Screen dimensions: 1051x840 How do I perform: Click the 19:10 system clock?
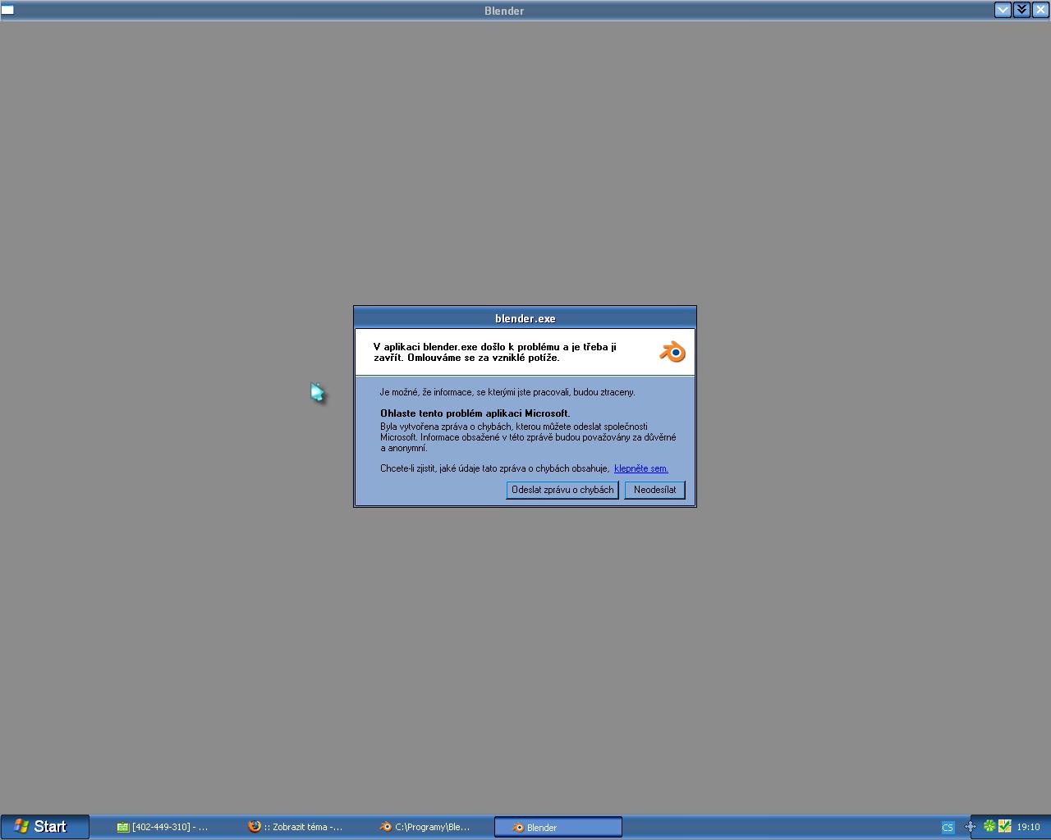tap(1028, 827)
